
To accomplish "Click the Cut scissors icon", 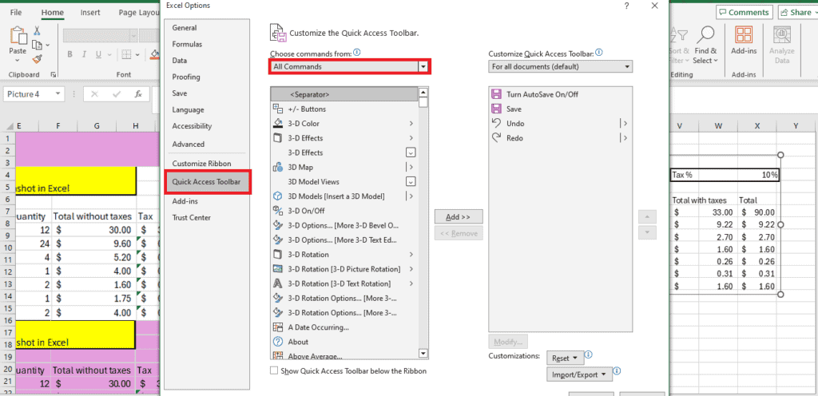I will [37, 31].
